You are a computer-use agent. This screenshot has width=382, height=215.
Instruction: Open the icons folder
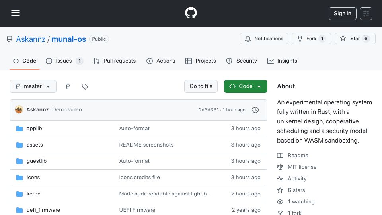[x=33, y=178]
